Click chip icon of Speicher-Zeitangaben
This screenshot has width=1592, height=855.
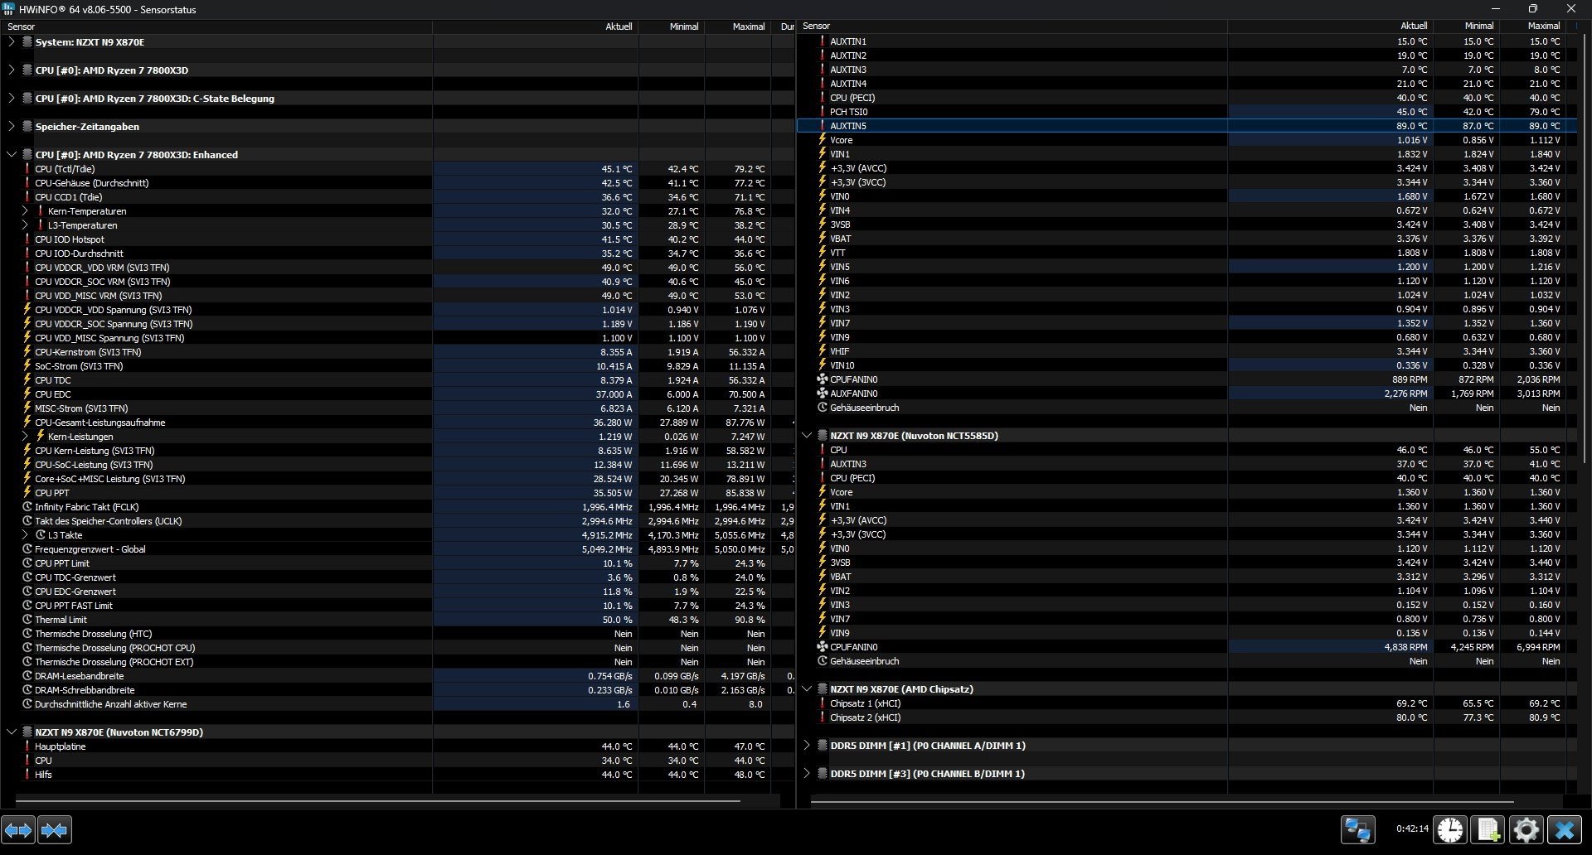[27, 127]
